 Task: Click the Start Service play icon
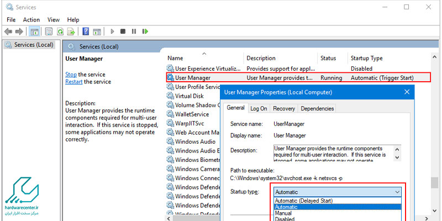coord(113,31)
